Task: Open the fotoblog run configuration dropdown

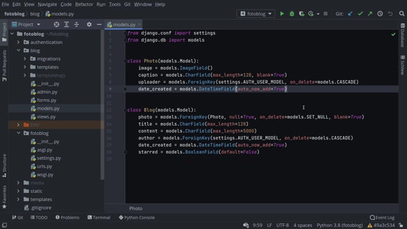Action: (x=256, y=14)
